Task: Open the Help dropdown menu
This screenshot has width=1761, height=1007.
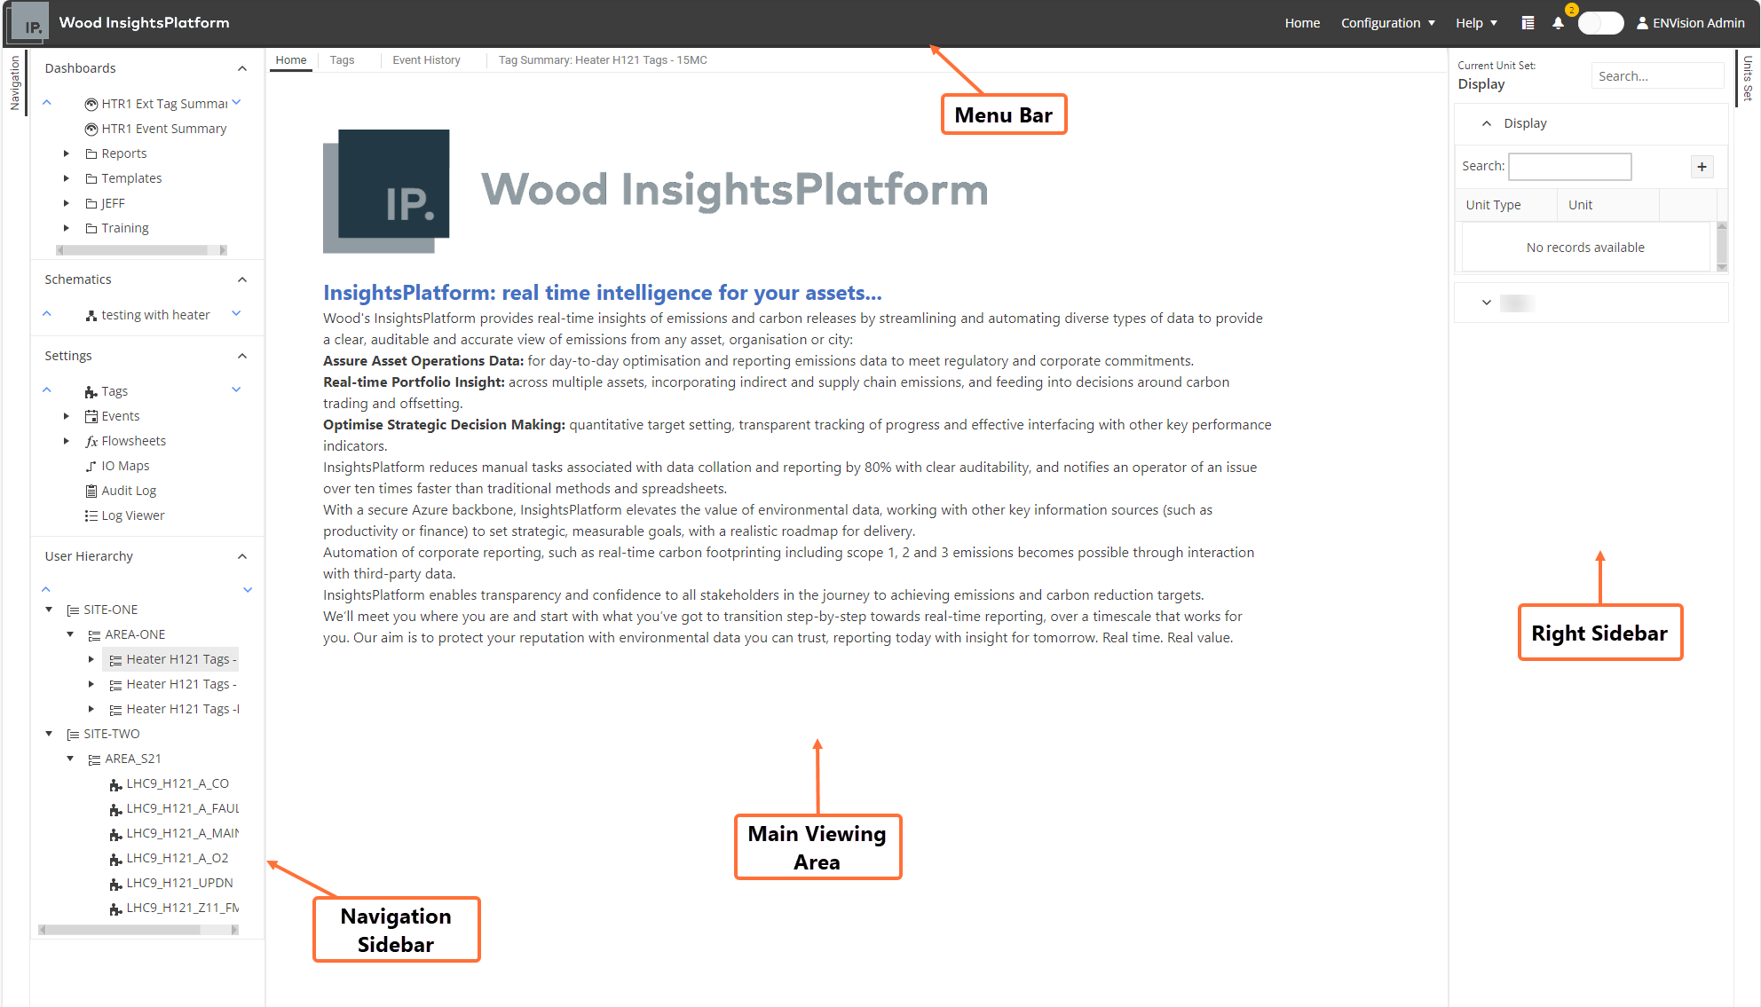Action: (1477, 23)
